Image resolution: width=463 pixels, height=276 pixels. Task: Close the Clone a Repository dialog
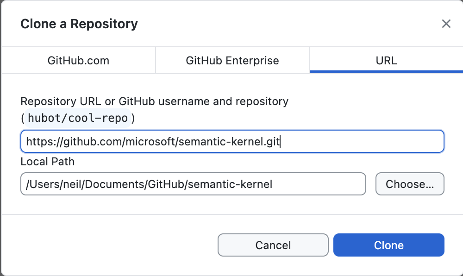(x=446, y=24)
